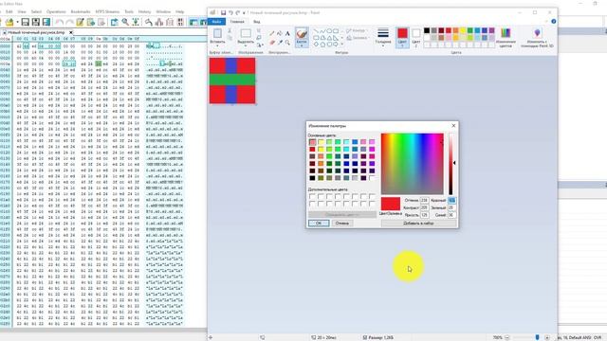Select the Text tool in Paint
Screen dimensions: 607x341
[x=287, y=34]
